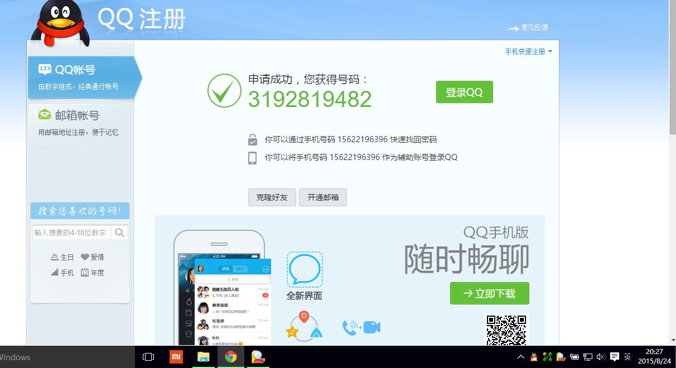Click the 随时畅聊 banner headline
Viewport: 676px width, 368px height.
point(467,259)
